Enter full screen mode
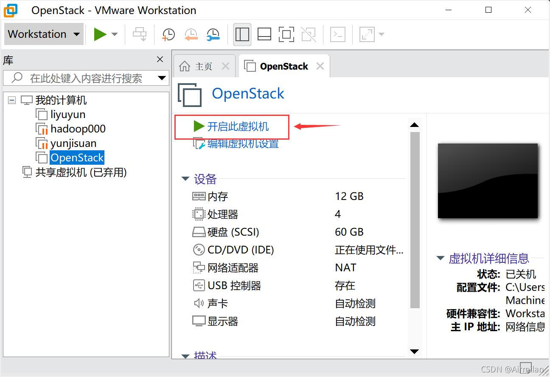 point(286,34)
